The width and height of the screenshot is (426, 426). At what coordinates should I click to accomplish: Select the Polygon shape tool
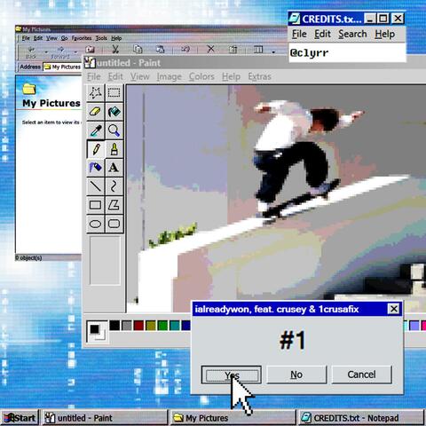114,205
